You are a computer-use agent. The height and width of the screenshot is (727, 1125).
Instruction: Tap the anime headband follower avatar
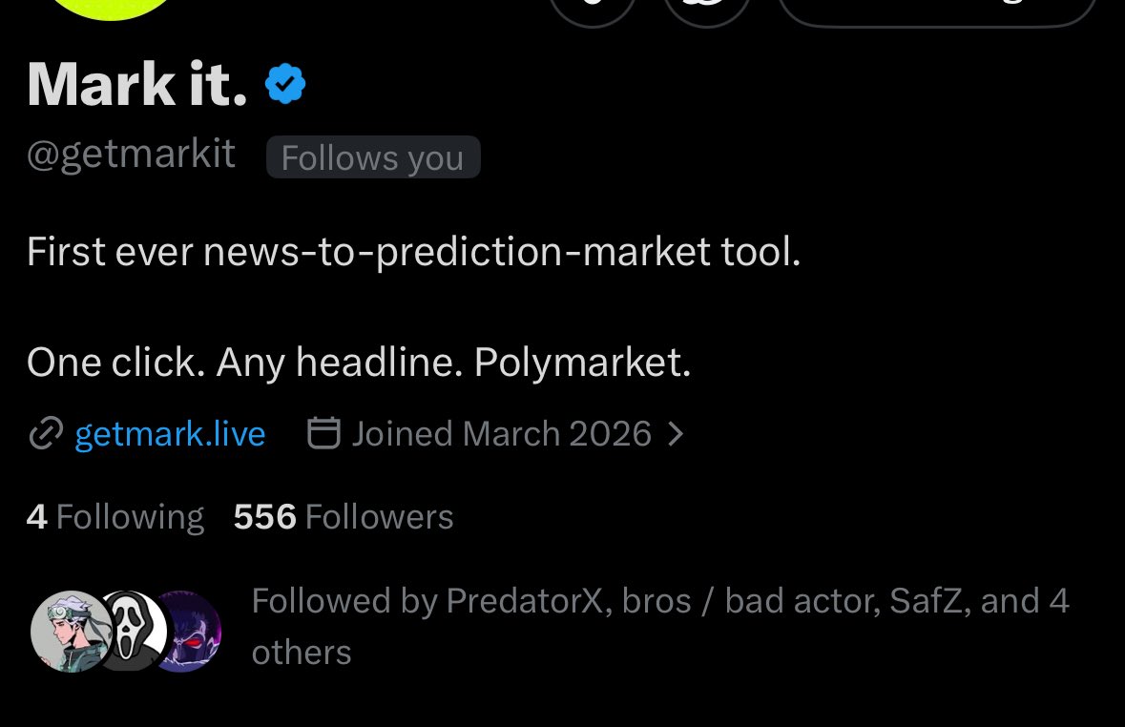tap(71, 632)
